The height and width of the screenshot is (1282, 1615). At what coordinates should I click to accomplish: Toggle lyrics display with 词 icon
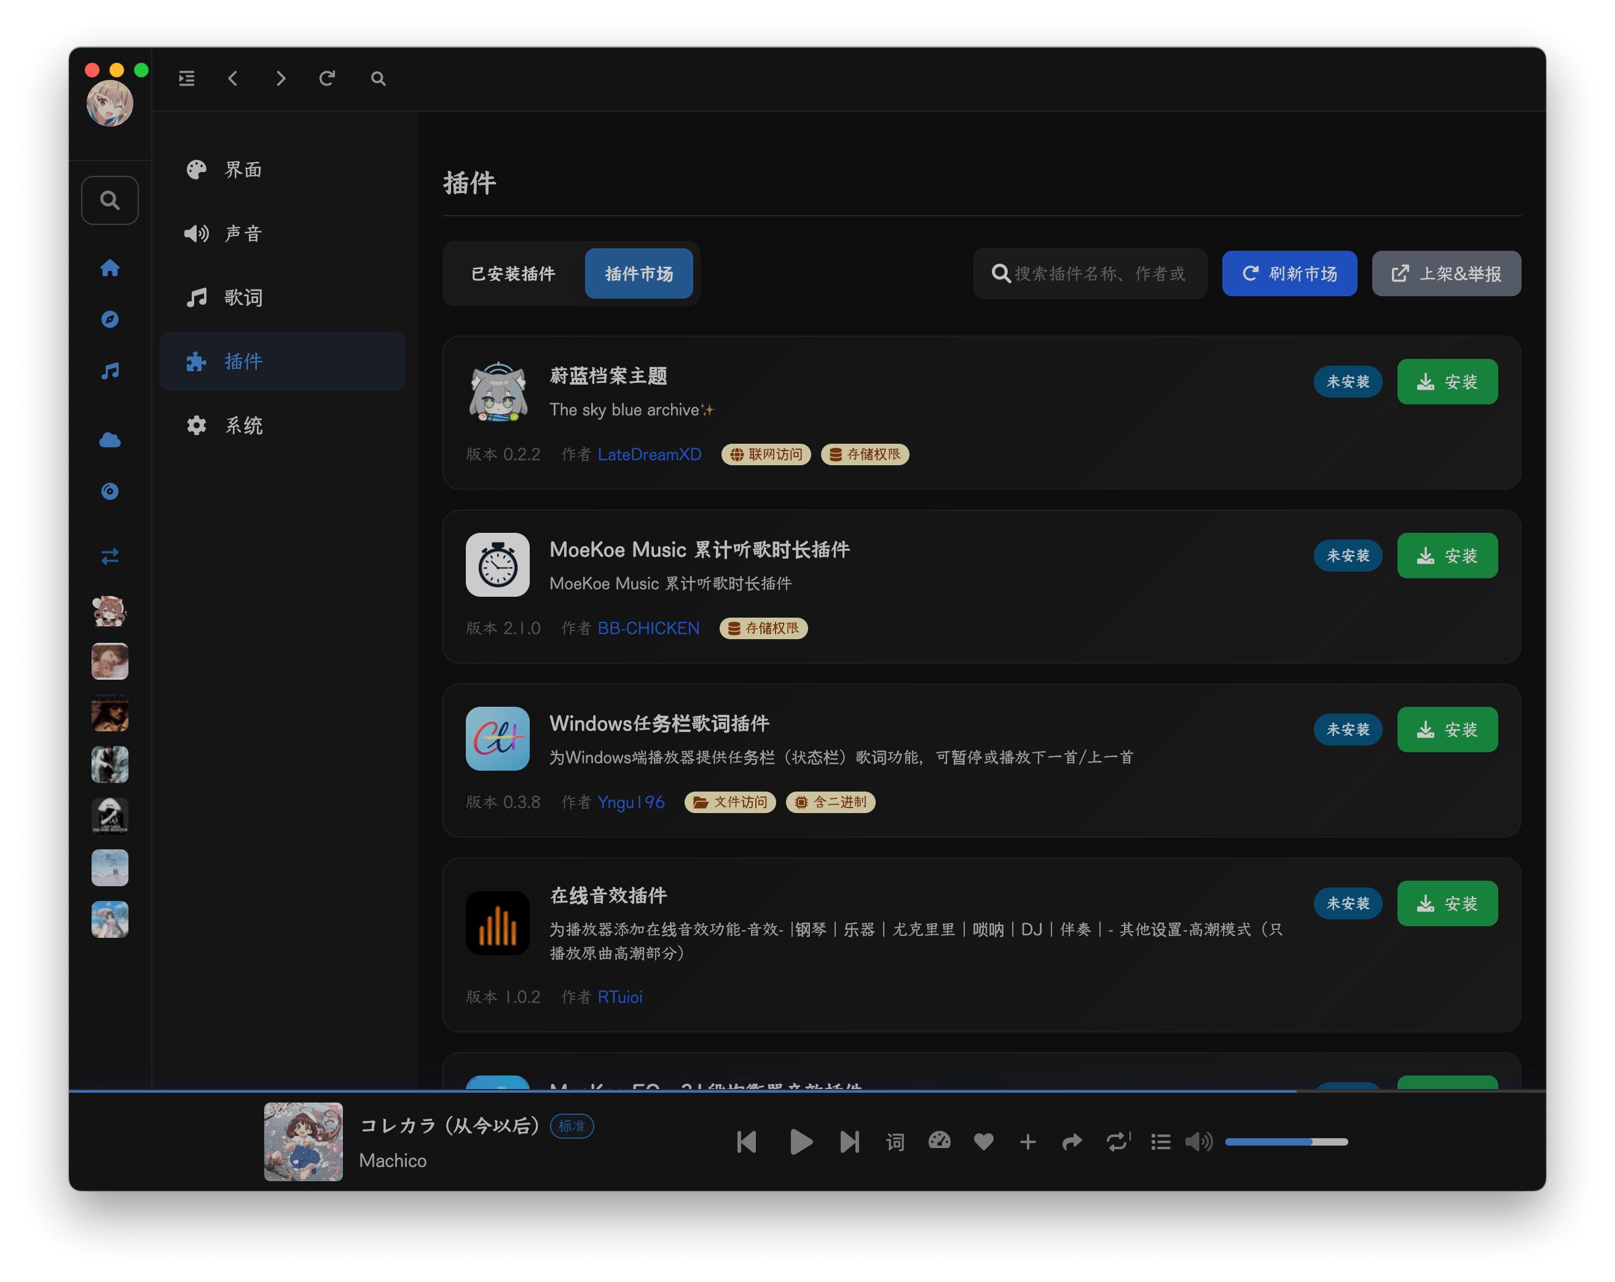pyautogui.click(x=895, y=1141)
